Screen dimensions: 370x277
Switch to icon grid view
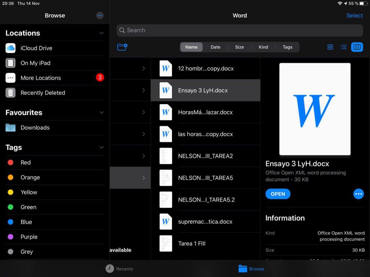pyautogui.click(x=330, y=47)
